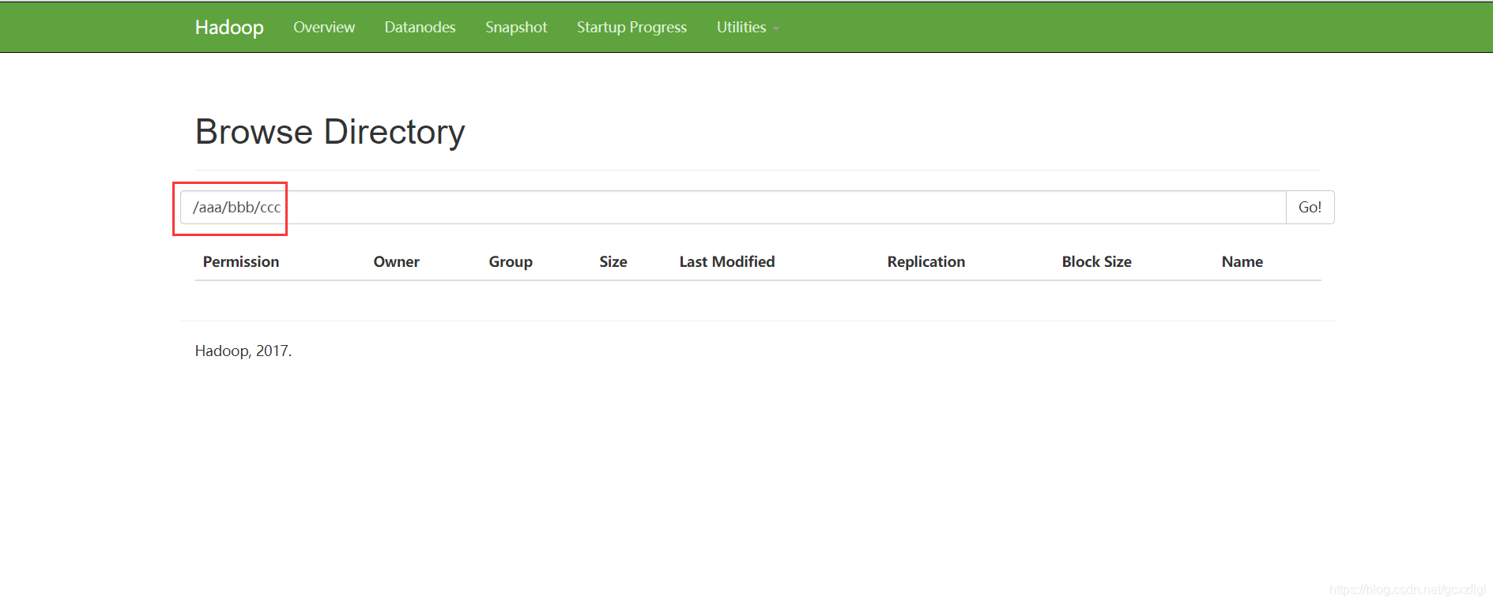Expand the Utilities dropdown menu
1493x604 pixels.
tap(748, 28)
